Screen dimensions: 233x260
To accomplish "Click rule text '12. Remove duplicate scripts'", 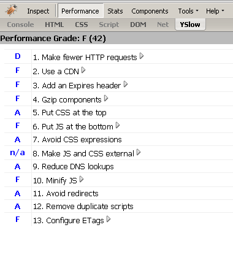I will pos(83,207).
